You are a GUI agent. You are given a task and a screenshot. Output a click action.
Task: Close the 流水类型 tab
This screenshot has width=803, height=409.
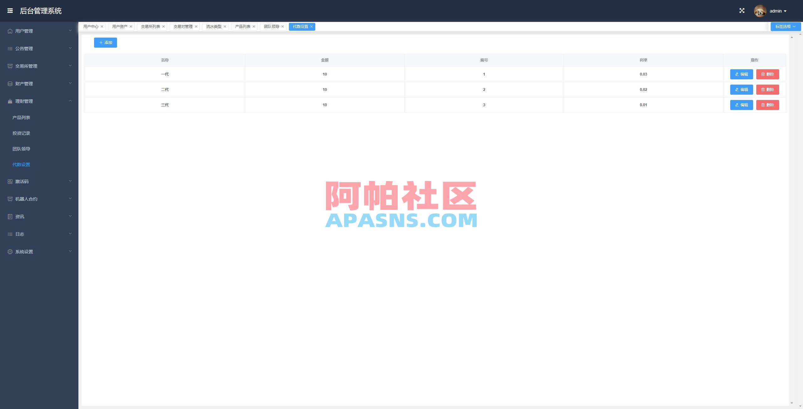225,26
